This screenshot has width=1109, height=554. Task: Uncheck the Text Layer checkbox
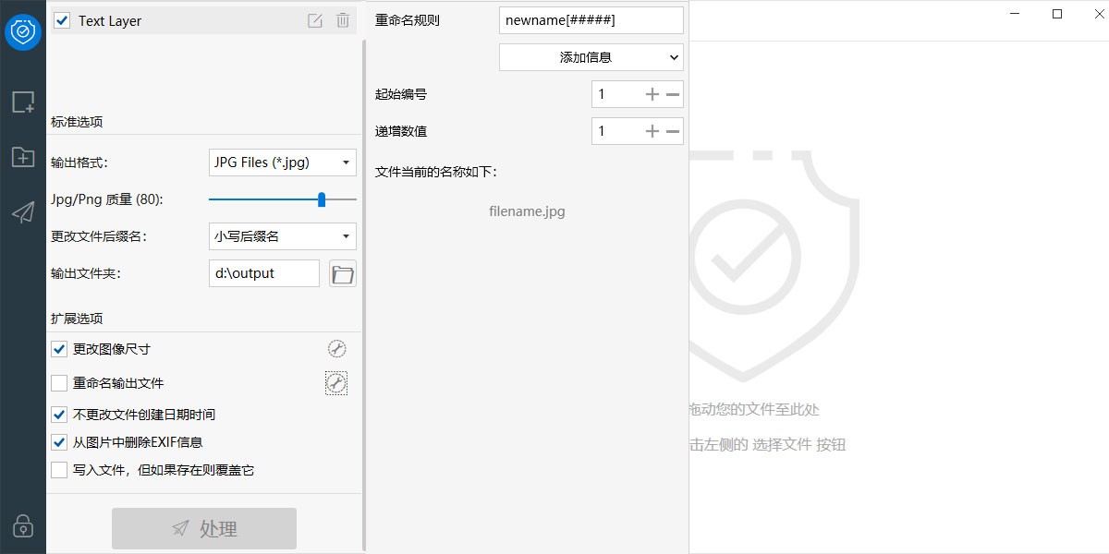[x=62, y=20]
